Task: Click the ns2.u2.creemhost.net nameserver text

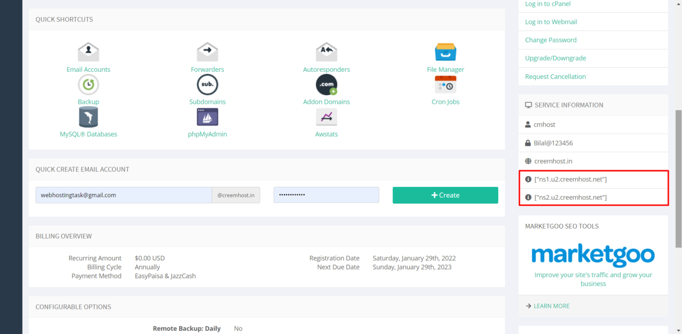Action: coord(570,198)
